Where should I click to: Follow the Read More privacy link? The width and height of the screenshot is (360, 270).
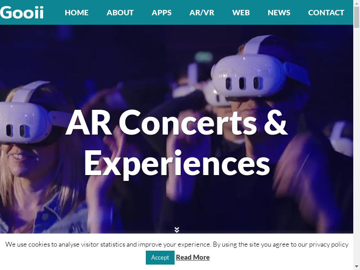pyautogui.click(x=193, y=257)
